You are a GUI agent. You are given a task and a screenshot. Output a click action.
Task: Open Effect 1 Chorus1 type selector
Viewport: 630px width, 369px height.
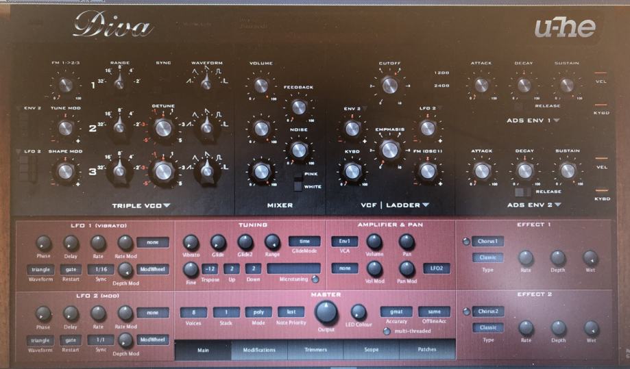488,242
